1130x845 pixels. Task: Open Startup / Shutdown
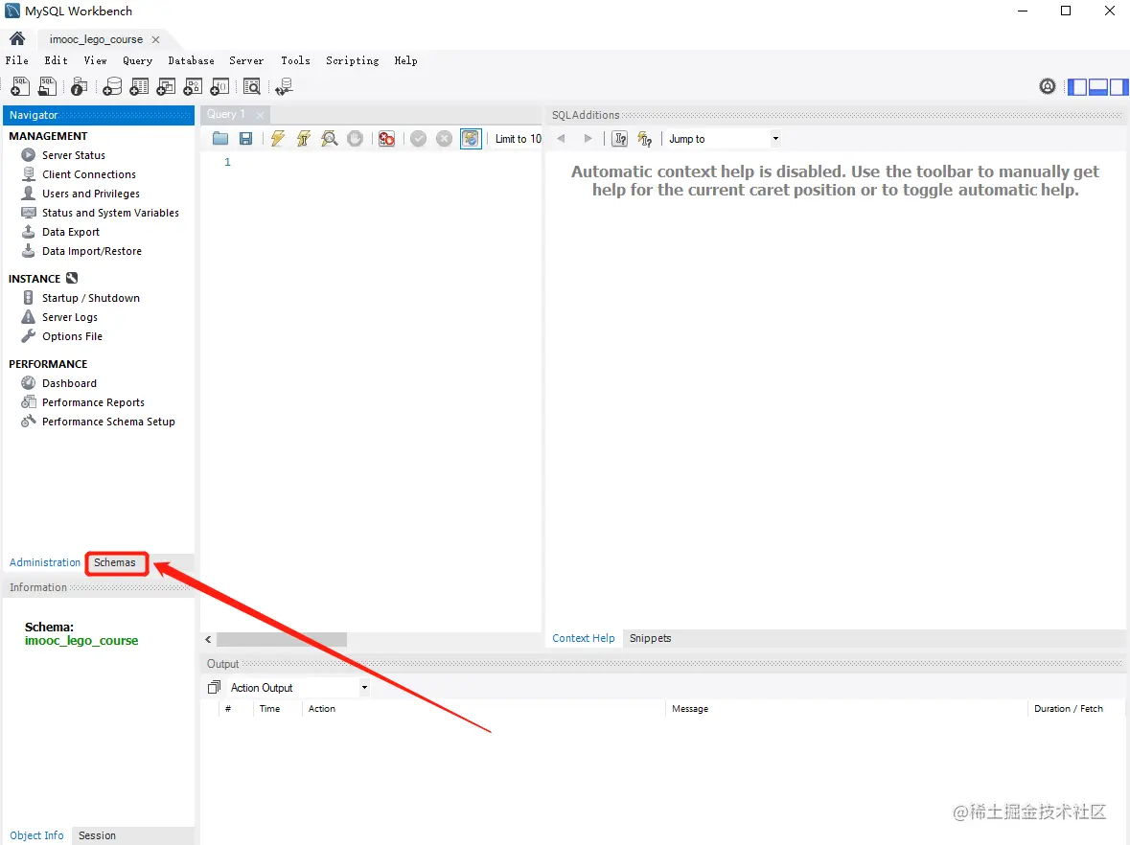tap(91, 298)
